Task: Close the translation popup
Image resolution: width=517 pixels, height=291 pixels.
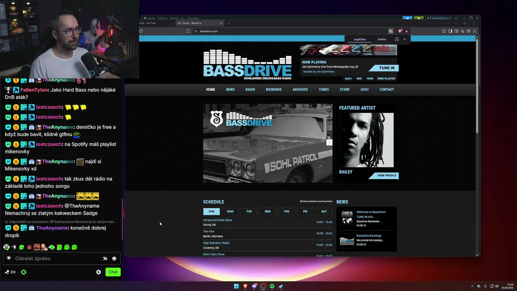Action: click(x=404, y=39)
